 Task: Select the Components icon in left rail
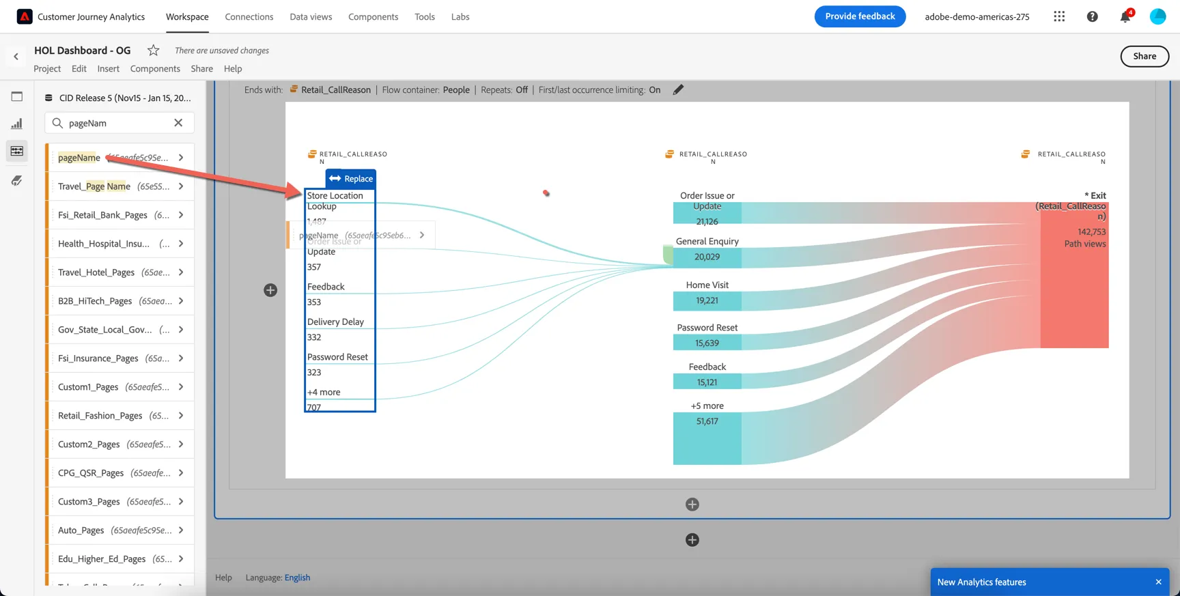(x=17, y=151)
